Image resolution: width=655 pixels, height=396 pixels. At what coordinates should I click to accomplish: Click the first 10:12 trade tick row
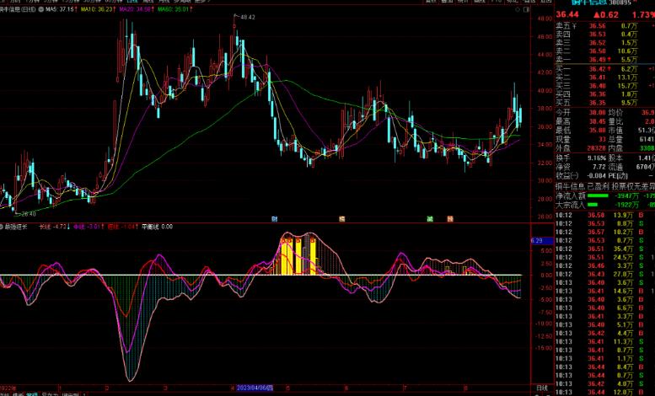point(604,215)
